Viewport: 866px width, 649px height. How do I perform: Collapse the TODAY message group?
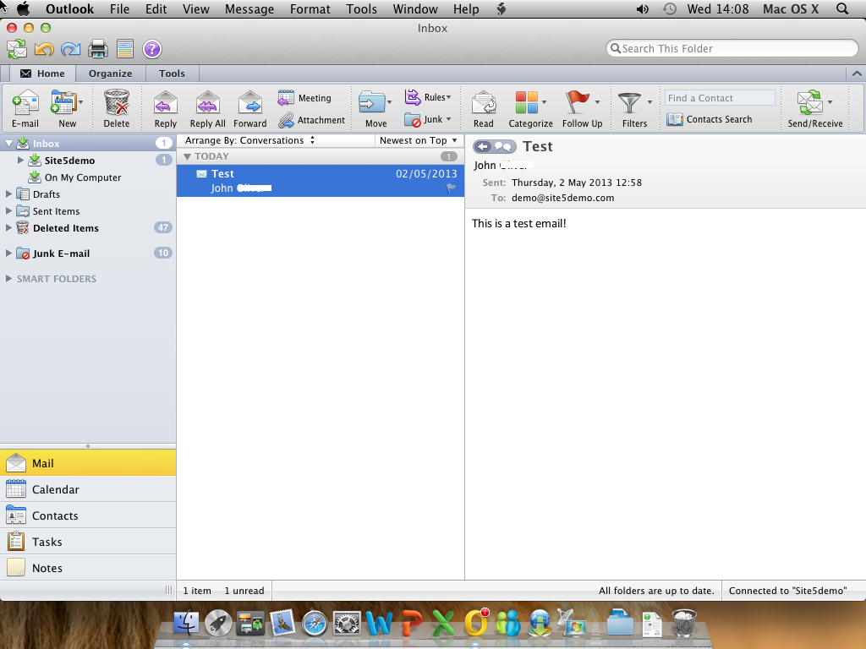pos(187,156)
